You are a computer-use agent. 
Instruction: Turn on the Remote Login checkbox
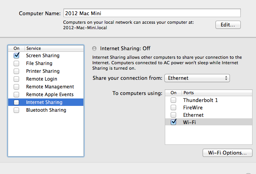[x=16, y=79]
